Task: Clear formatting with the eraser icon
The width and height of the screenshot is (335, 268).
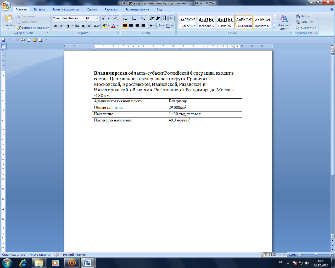Action: (116, 18)
